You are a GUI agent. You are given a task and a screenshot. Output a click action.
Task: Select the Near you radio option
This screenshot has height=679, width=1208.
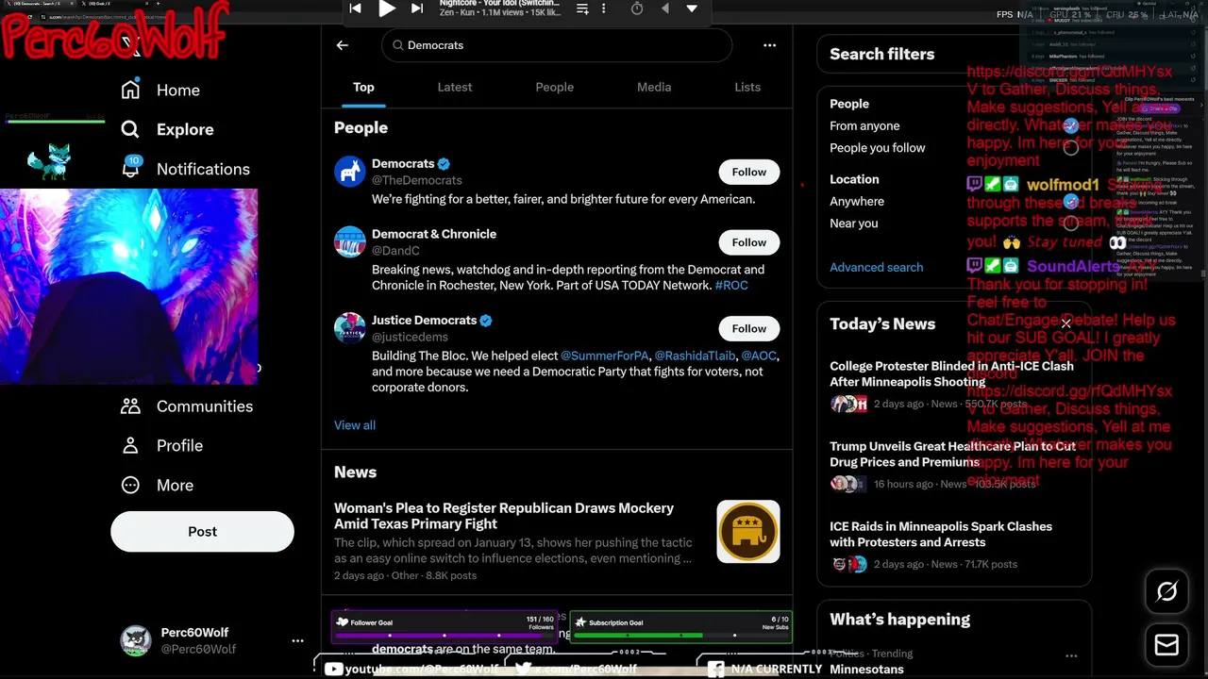coord(1070,224)
